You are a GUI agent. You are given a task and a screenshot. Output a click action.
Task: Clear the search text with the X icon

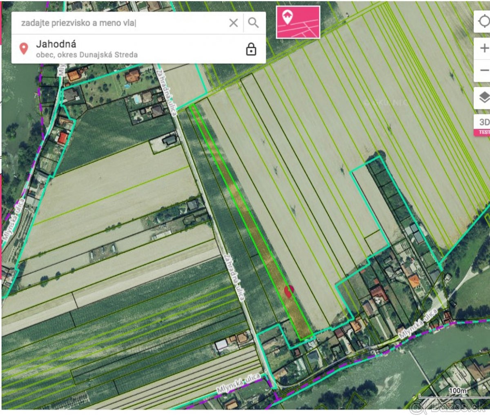pos(233,23)
